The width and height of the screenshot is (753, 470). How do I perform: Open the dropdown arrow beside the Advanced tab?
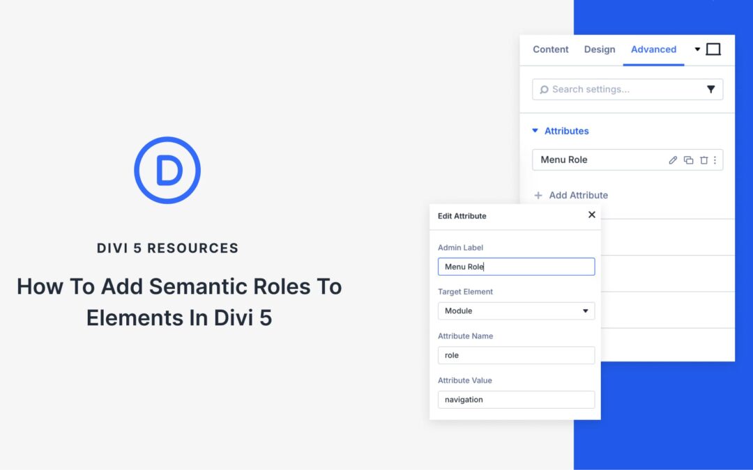coord(697,49)
